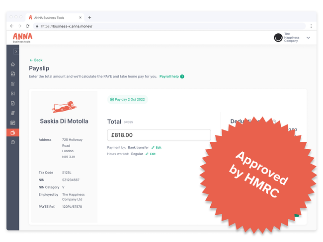The width and height of the screenshot is (323, 242).
Task: Open the calendar sidebar icon
Action: pyautogui.click(x=13, y=123)
